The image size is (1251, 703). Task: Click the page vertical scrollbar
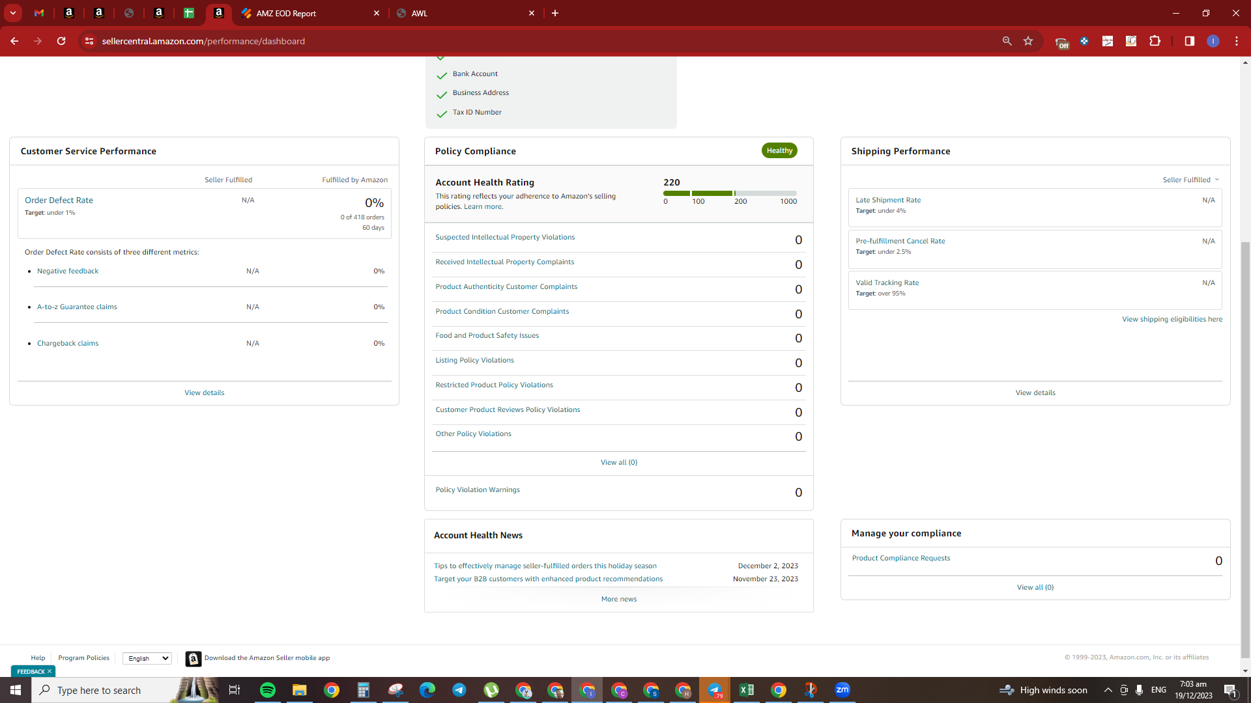[x=1245, y=449]
